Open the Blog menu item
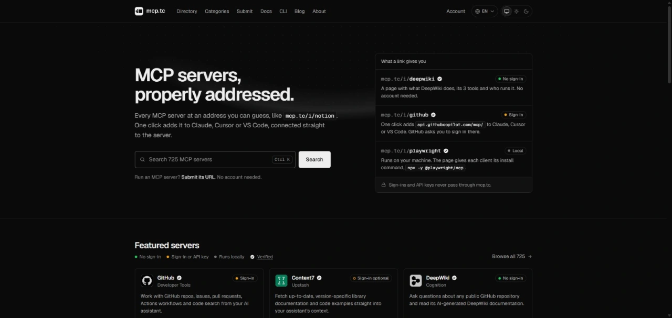The image size is (672, 318). (x=299, y=11)
